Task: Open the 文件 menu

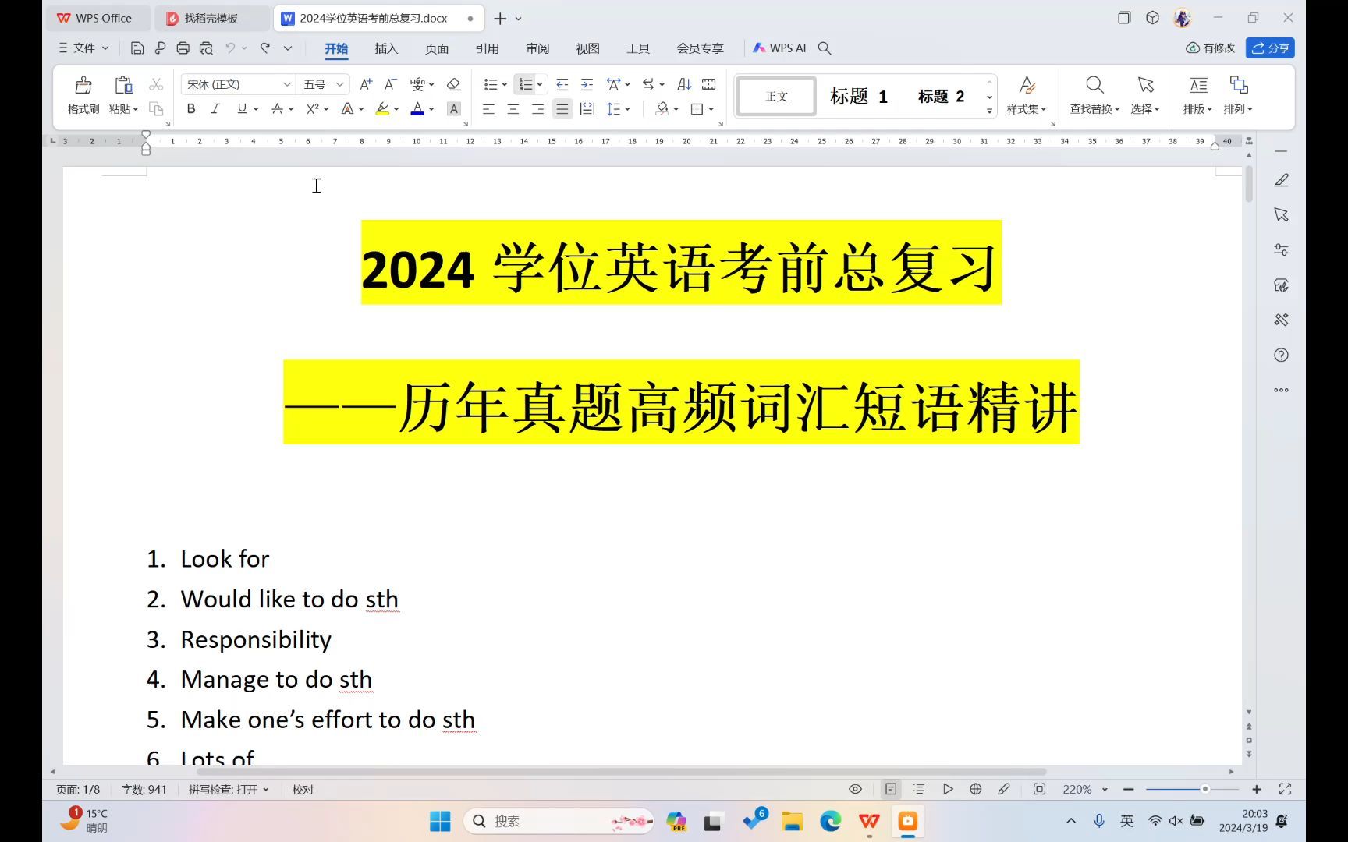Action: tap(83, 48)
